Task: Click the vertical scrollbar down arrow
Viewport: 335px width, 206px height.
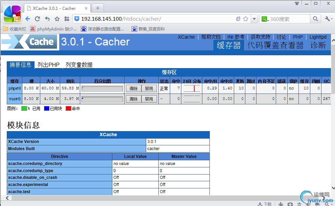Action: coord(333,188)
